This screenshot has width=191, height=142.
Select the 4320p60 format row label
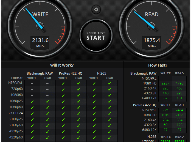(16, 137)
